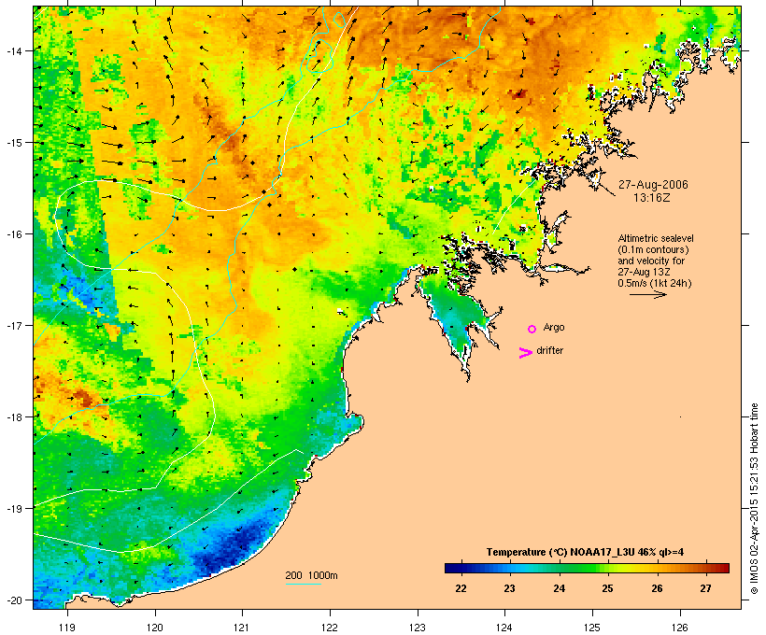Screen dimensions: 766x635
Task: Click the latitude axis label -17
Action: tap(14, 325)
